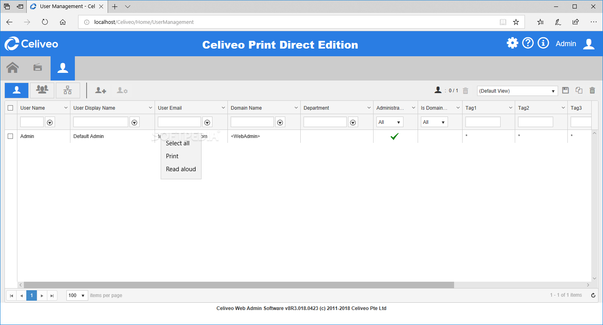Click page number 1 button

click(x=32, y=295)
